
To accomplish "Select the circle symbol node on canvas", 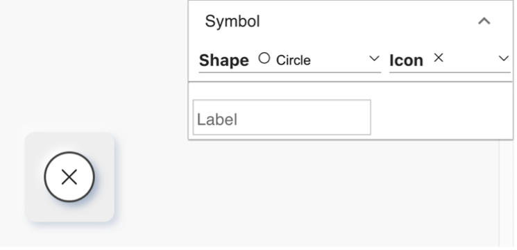I will pyautogui.click(x=69, y=177).
